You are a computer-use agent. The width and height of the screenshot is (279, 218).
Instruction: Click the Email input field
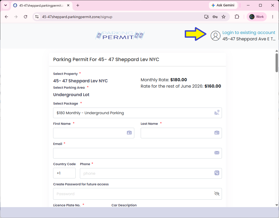137,153
